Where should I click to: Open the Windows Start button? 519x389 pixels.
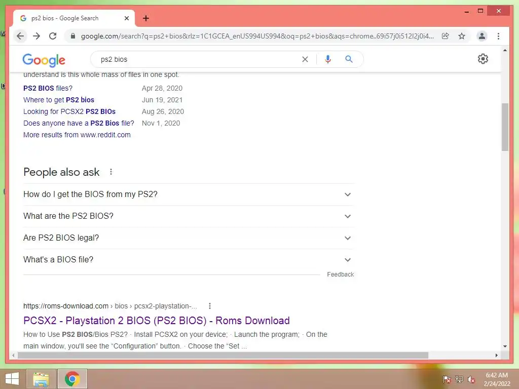click(12, 379)
